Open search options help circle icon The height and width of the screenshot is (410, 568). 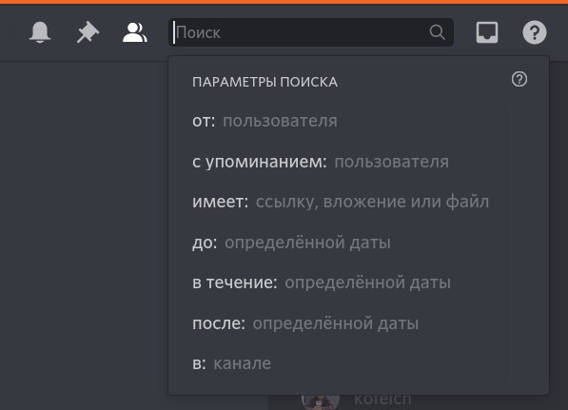(519, 79)
